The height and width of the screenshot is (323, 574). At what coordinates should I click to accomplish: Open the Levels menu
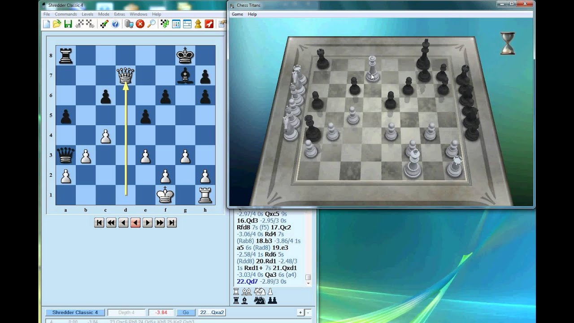[x=87, y=14]
